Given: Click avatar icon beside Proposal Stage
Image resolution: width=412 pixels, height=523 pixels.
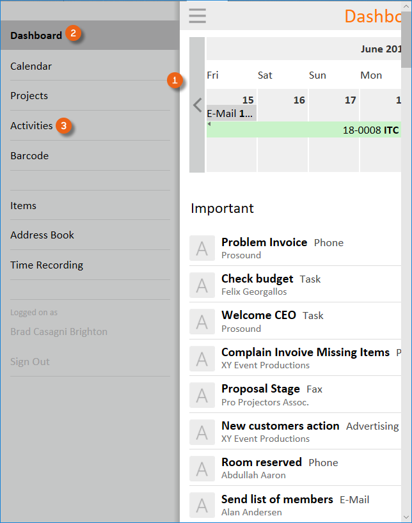Looking at the screenshot, I should (202, 395).
